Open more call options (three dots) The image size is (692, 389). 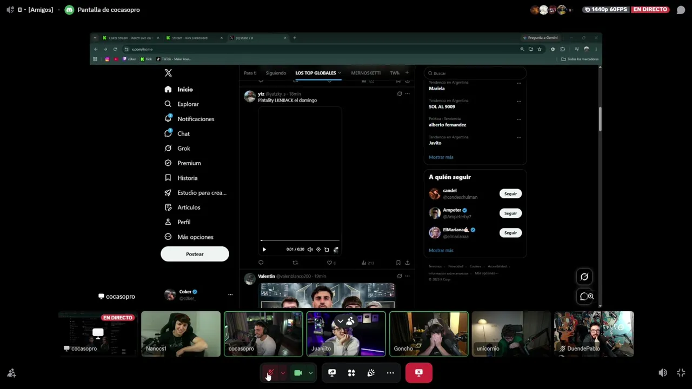390,373
